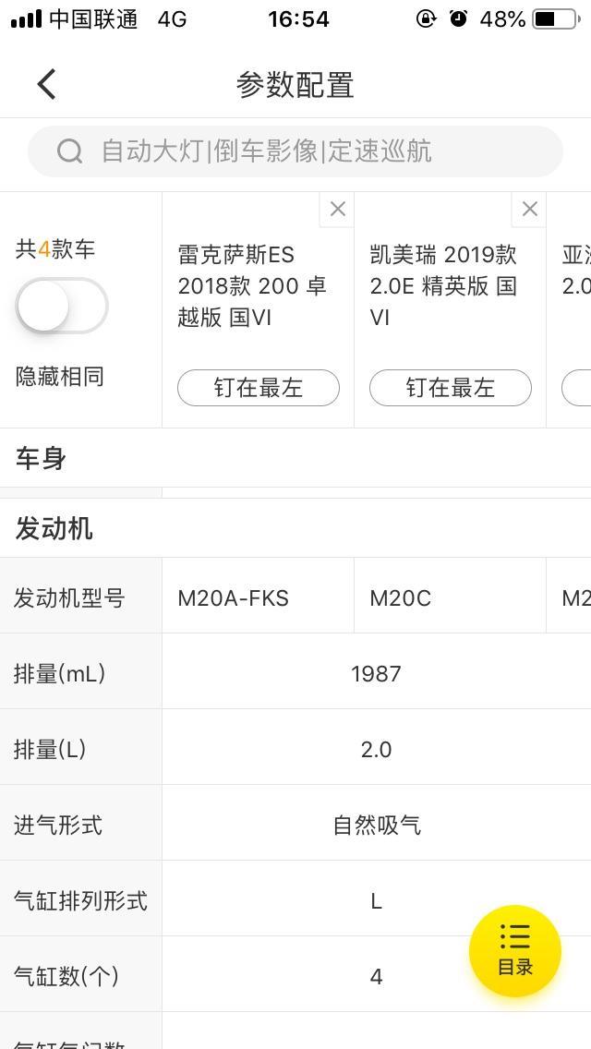Select the L cylinder arrangement value
Screen dimensions: 591x1049
click(376, 901)
